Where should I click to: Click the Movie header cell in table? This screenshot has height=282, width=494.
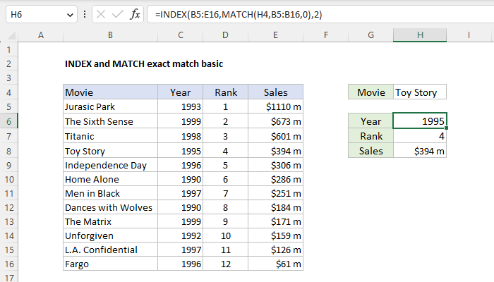(x=110, y=92)
